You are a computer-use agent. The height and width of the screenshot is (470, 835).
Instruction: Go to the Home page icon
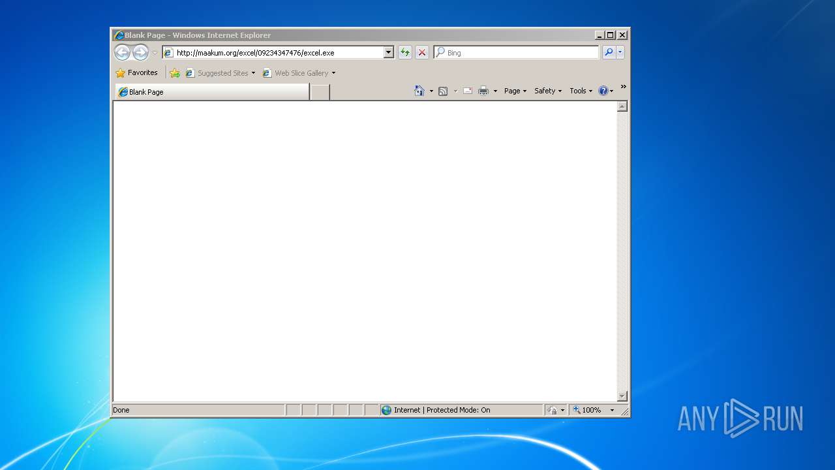click(x=419, y=91)
